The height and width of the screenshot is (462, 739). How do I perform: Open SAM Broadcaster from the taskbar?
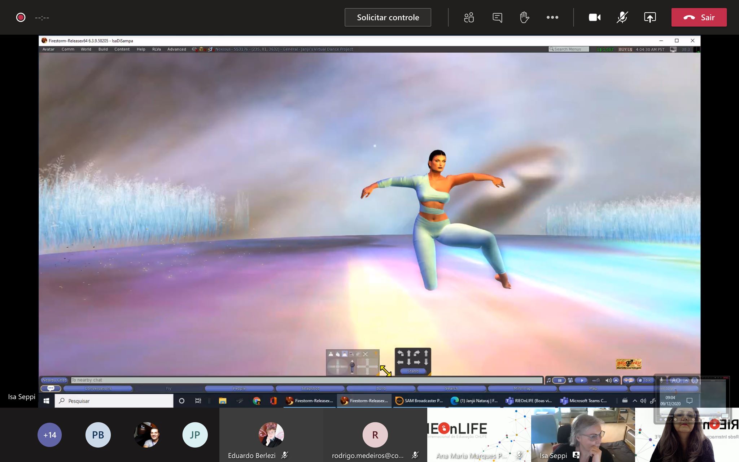tap(419, 401)
